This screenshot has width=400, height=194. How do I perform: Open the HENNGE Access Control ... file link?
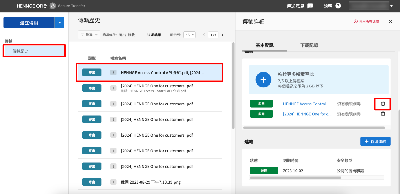[x=307, y=104]
